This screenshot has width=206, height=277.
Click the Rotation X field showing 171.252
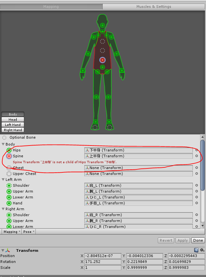(x=103, y=262)
